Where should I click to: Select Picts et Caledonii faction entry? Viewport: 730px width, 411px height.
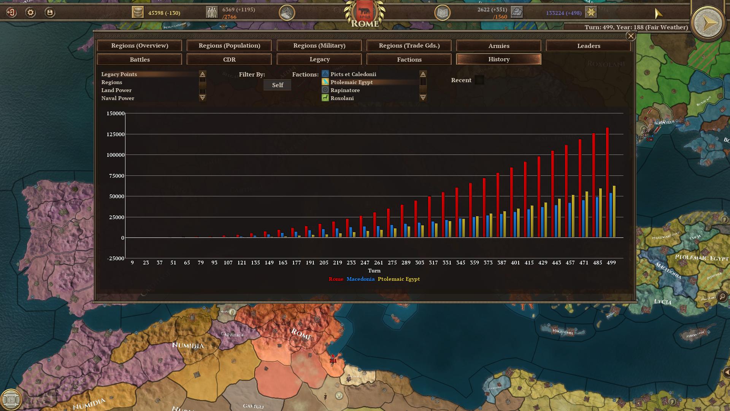coord(353,74)
